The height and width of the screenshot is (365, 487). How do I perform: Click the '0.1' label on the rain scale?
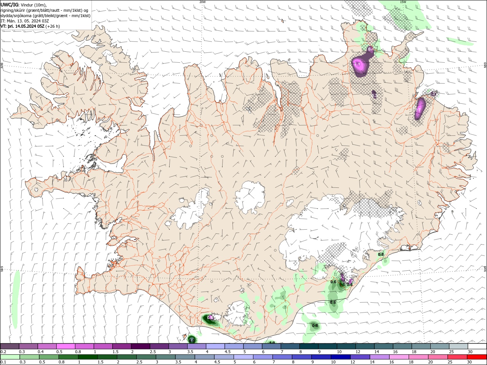pyautogui.click(x=3, y=362)
